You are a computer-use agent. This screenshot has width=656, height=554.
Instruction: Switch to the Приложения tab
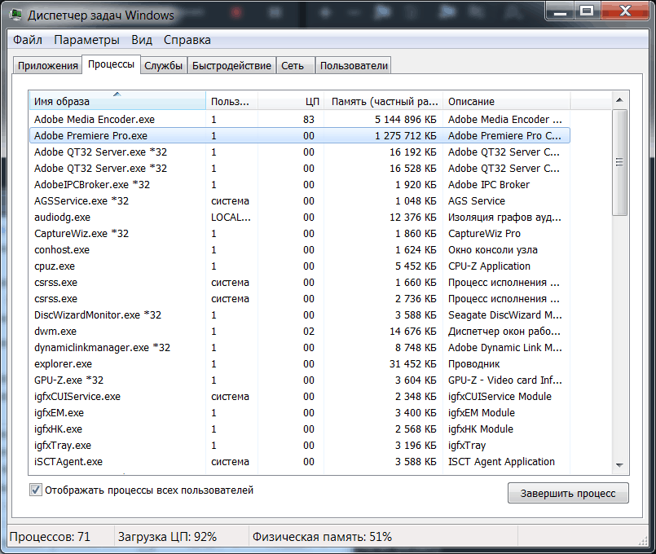[48, 66]
